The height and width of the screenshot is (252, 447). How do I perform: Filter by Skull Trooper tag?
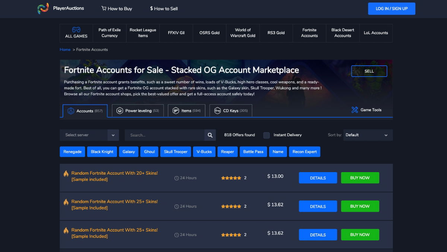[x=175, y=152]
